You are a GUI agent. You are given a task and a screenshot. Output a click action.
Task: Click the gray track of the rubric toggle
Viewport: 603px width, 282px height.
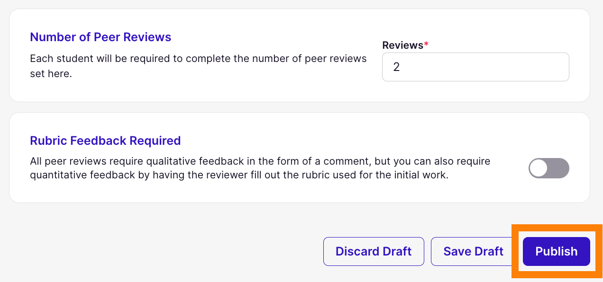[x=559, y=168]
